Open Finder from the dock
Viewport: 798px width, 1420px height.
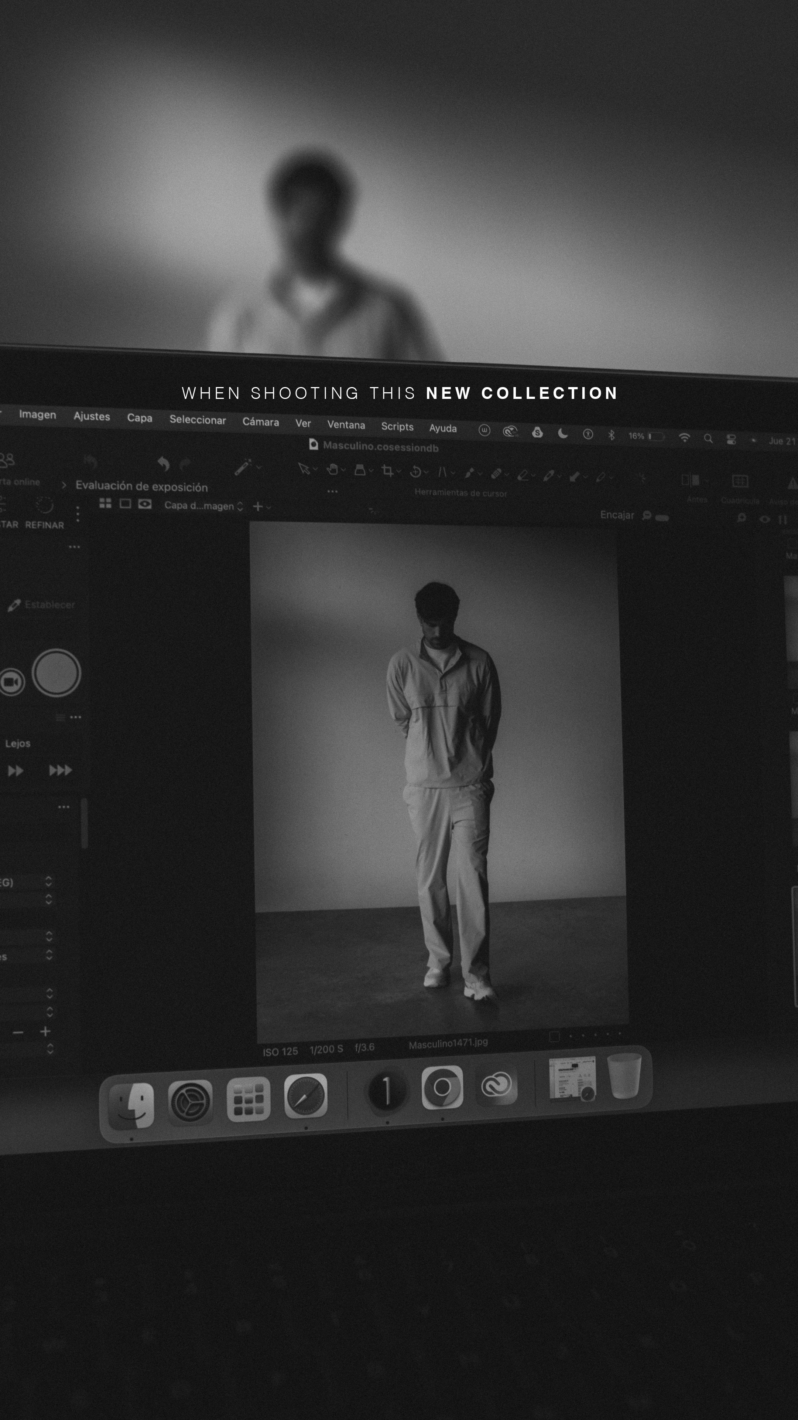tap(131, 1106)
